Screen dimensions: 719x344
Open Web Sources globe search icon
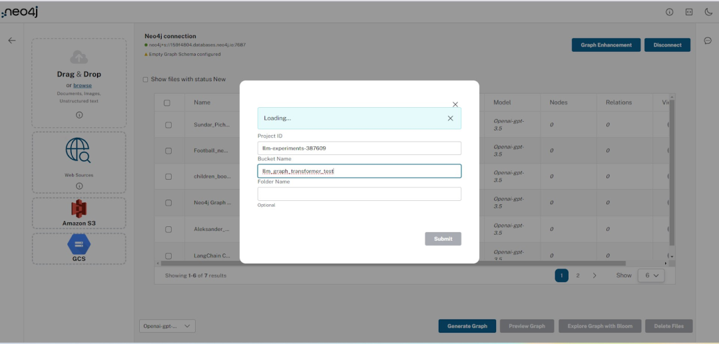tap(79, 151)
